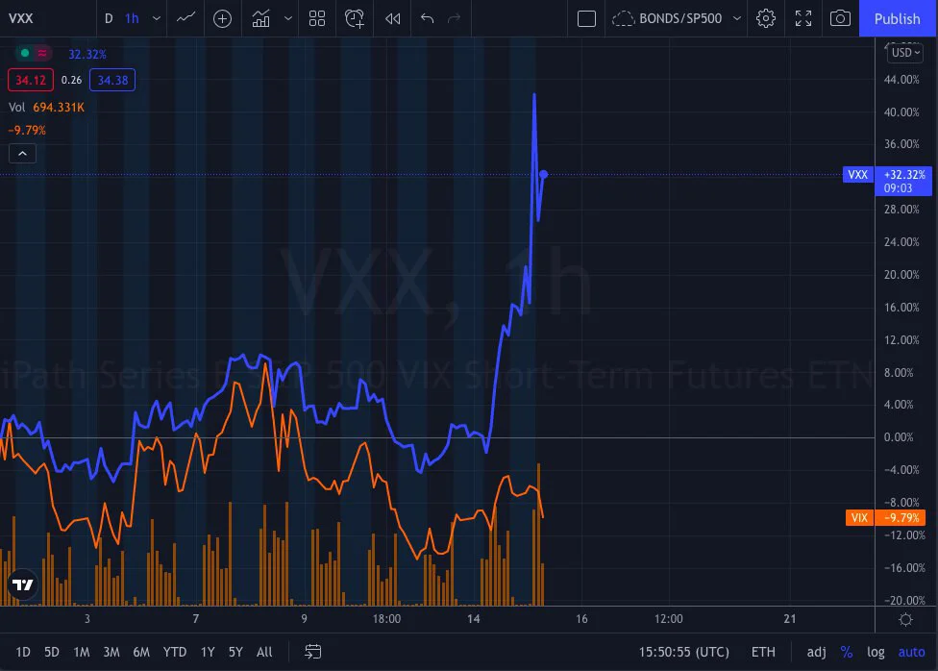This screenshot has height=671, width=938.
Task: Open the indicators icon
Action: [x=260, y=18]
